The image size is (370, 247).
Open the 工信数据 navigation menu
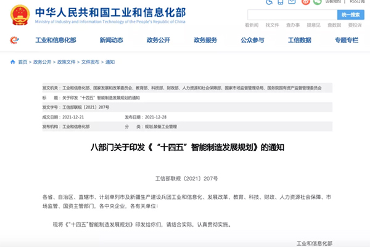pos(300,40)
